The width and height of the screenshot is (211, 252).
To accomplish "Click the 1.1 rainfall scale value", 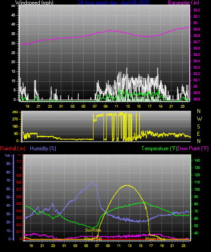I will click(x=19, y=161).
